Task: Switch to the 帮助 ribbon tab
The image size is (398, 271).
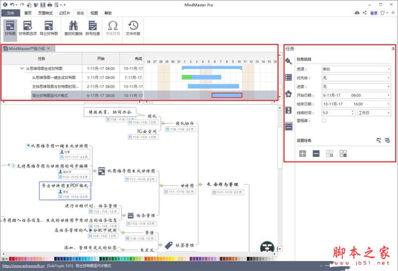Action: coord(108,13)
